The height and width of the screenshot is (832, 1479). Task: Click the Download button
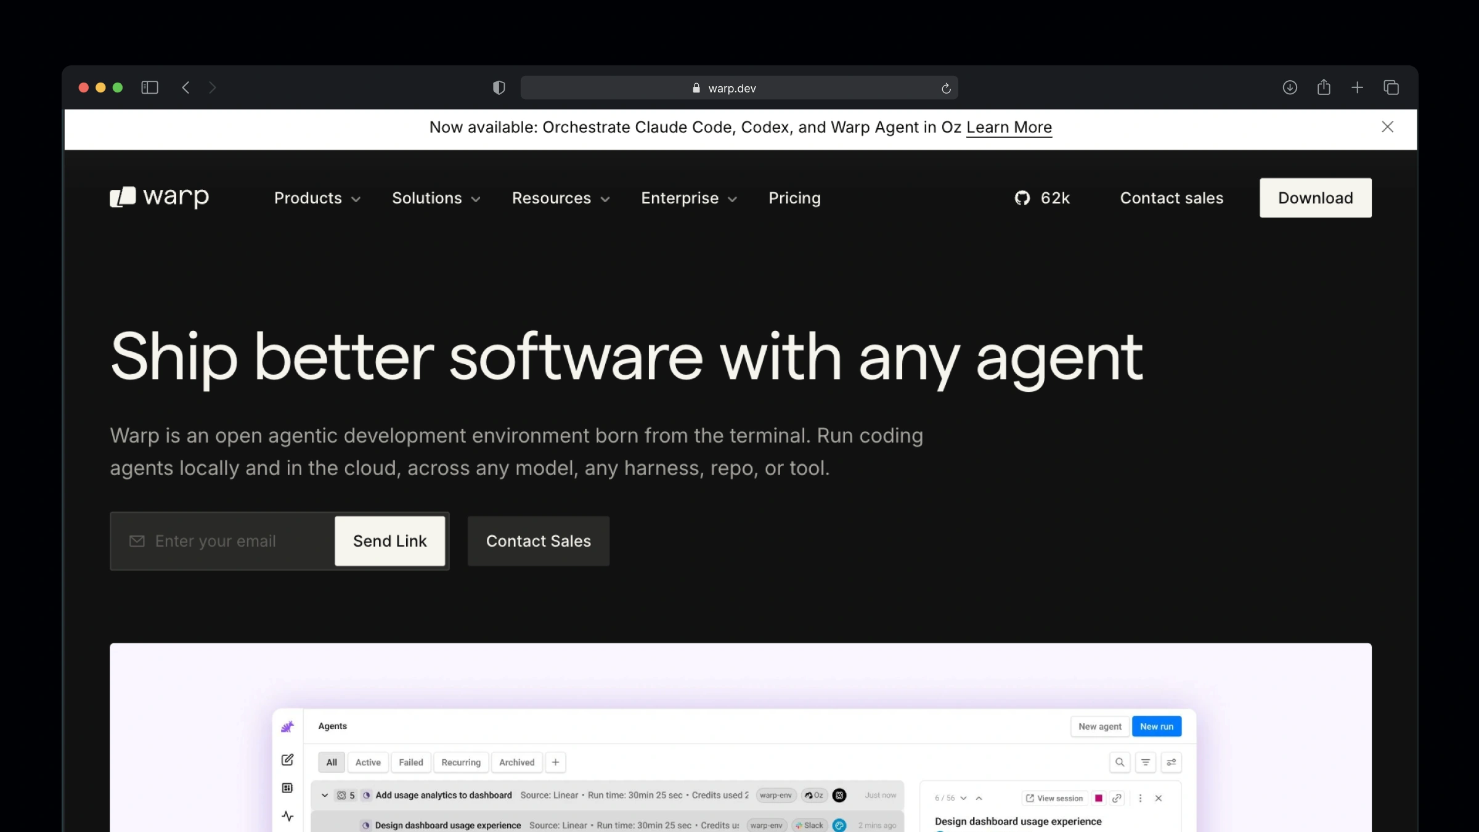[x=1316, y=198]
